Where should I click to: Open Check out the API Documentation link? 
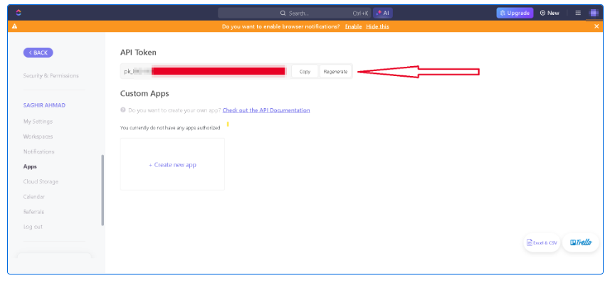(266, 110)
